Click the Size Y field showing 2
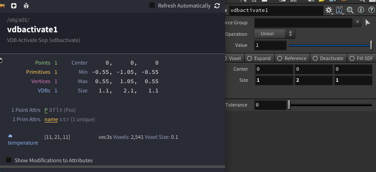Viewport: 376px width, 172px height. pos(314,80)
